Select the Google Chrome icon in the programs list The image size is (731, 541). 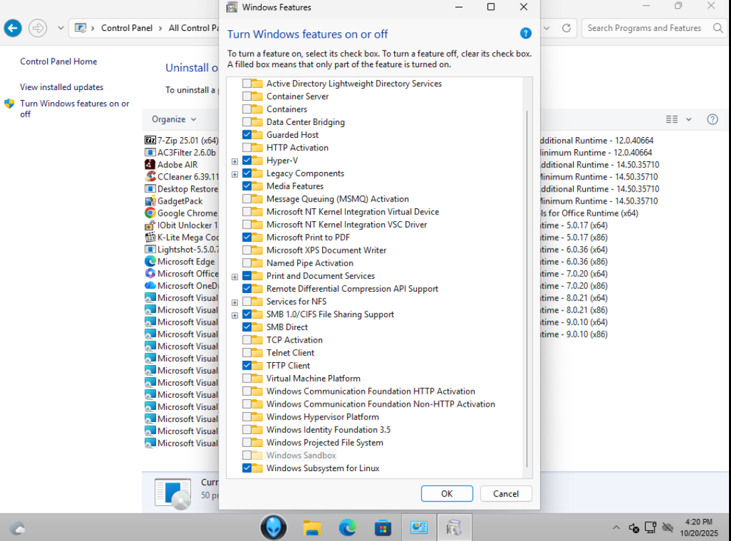[x=150, y=213]
